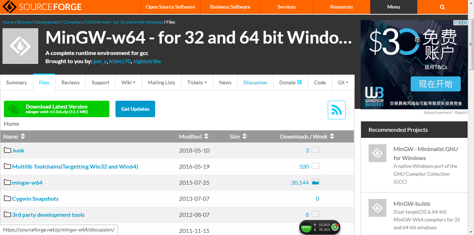Click the Junk folder icon
The image size is (474, 235).
pyautogui.click(x=8, y=150)
